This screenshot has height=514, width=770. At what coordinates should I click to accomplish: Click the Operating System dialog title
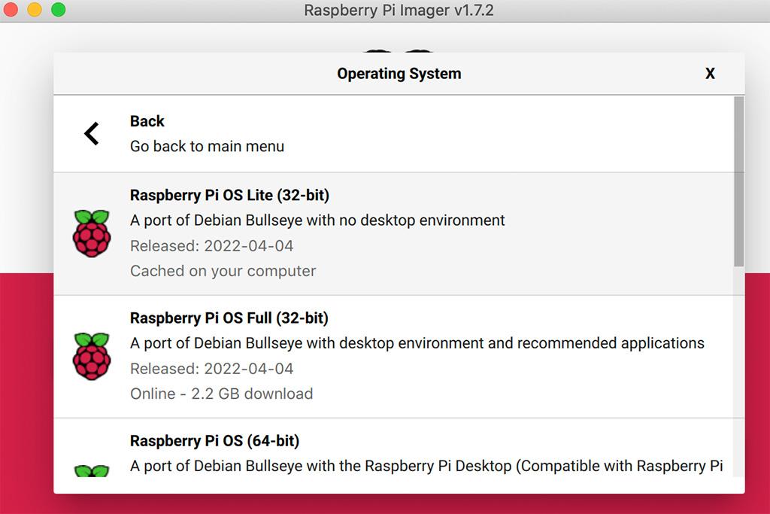399,73
